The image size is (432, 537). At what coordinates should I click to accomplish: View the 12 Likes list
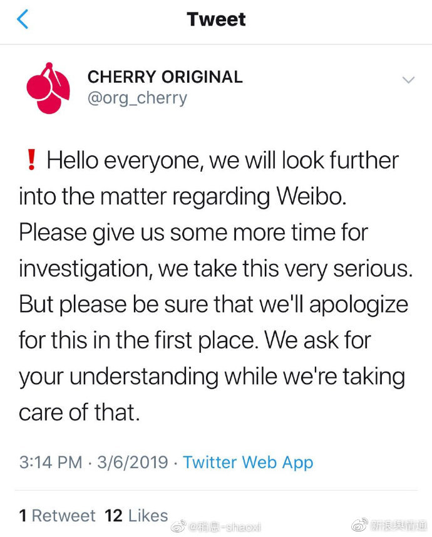coord(136,516)
